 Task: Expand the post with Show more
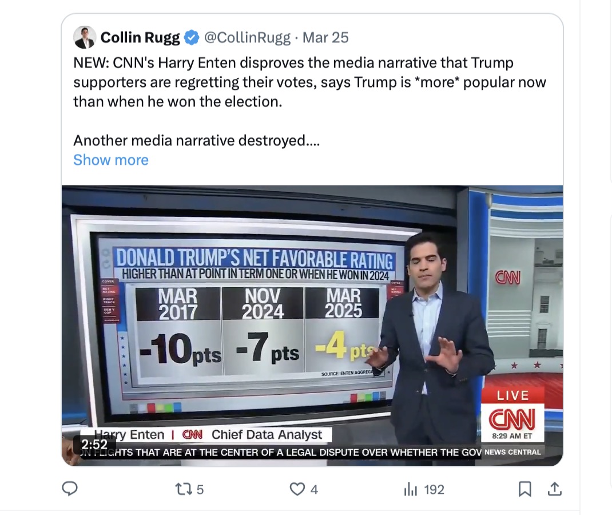tap(111, 160)
